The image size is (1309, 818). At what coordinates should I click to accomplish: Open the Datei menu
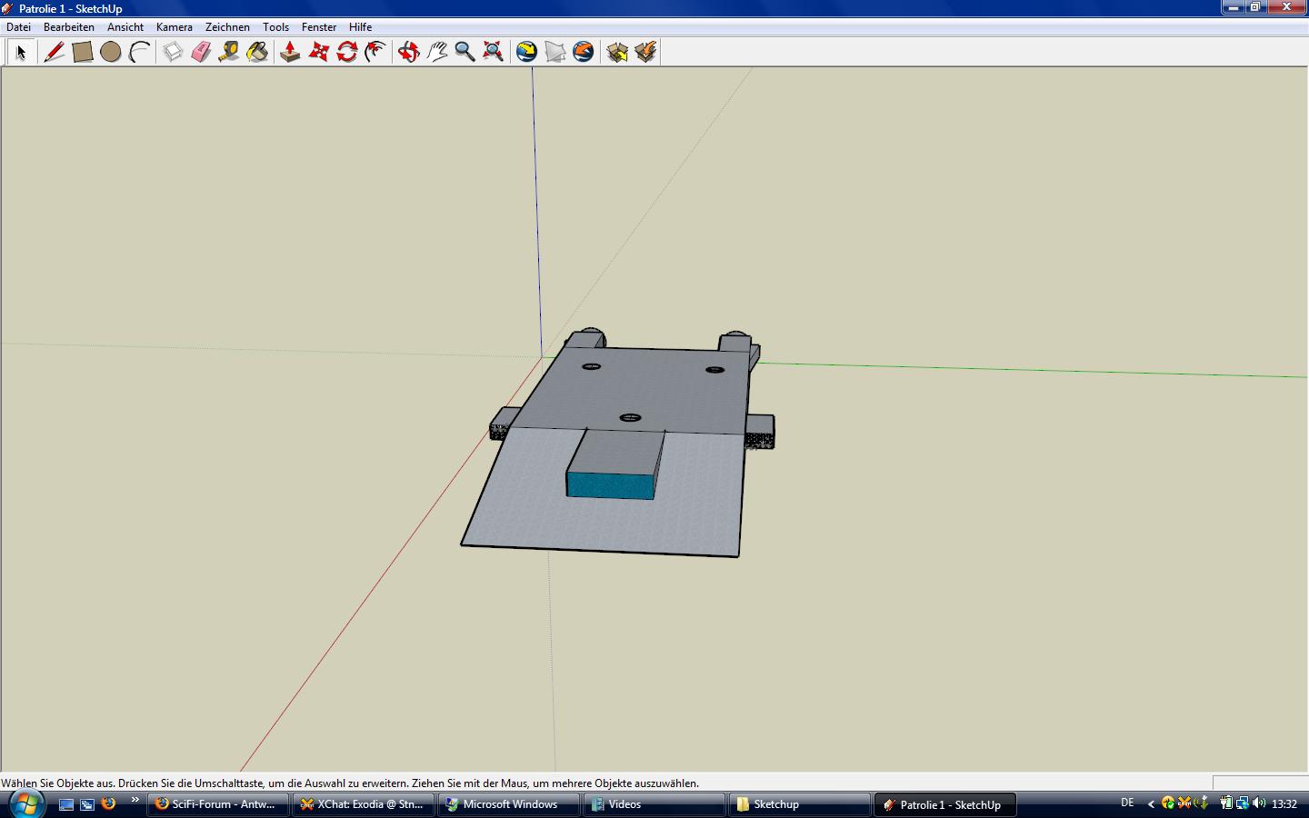(18, 27)
